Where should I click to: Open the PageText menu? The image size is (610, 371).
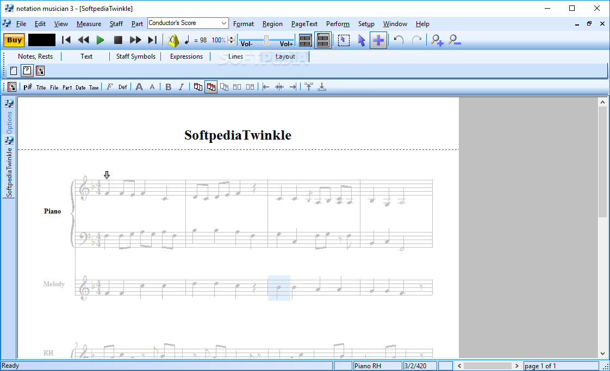click(x=304, y=24)
